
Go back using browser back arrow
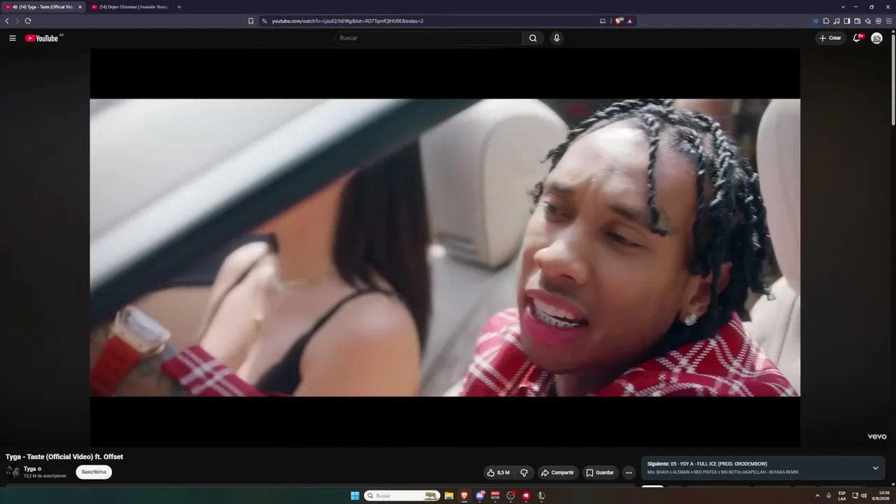pyautogui.click(x=7, y=21)
